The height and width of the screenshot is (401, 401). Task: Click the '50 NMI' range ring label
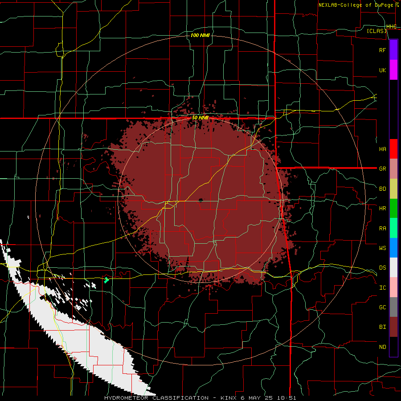tap(200, 118)
